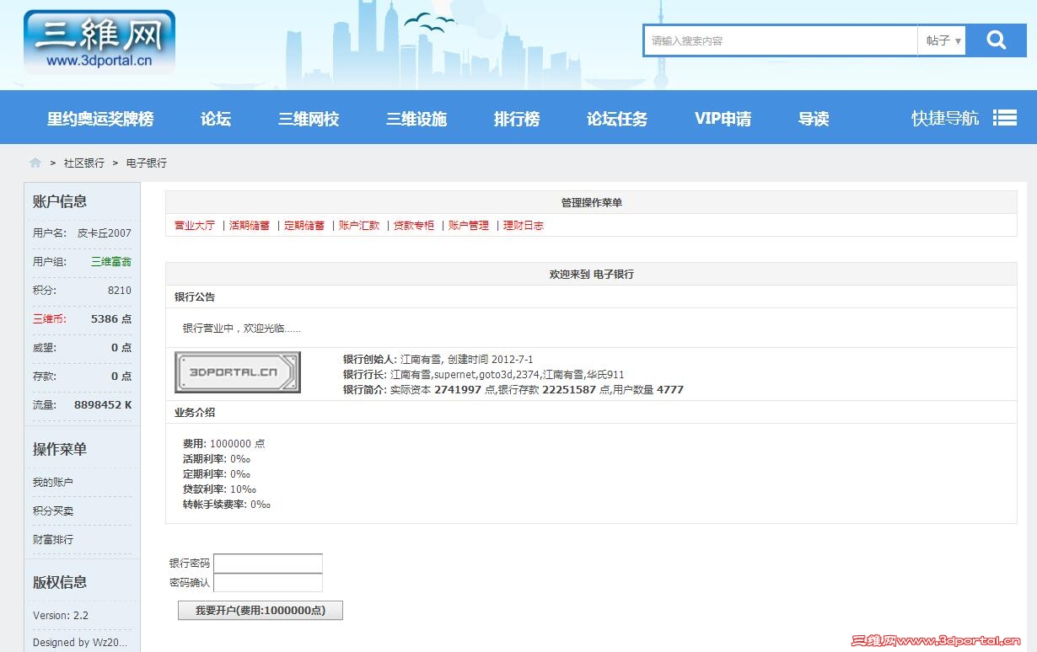This screenshot has height=652, width=1037.
Task: Open the 营业大厅 bank link
Action: tap(195, 226)
